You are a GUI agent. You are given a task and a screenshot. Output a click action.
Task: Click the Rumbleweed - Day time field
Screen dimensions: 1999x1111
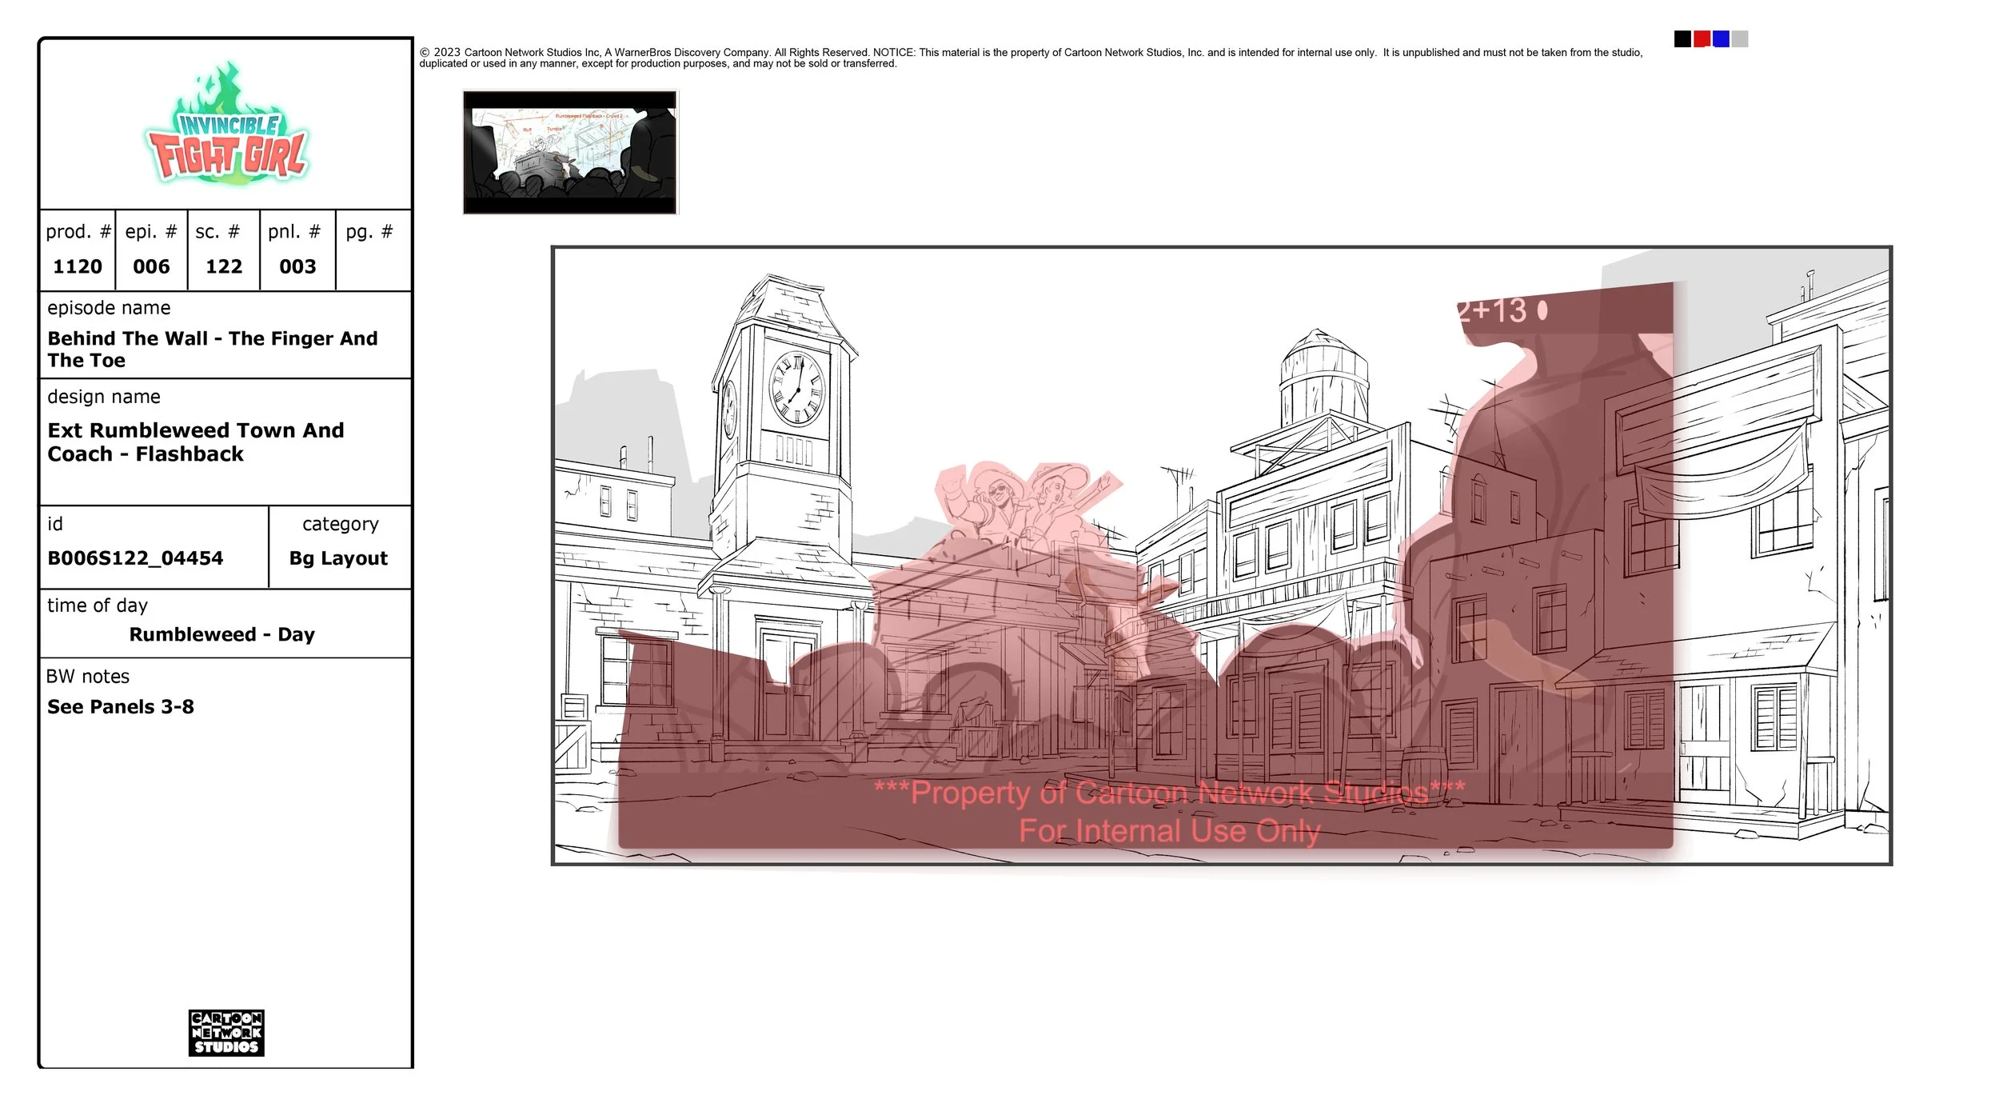[221, 635]
